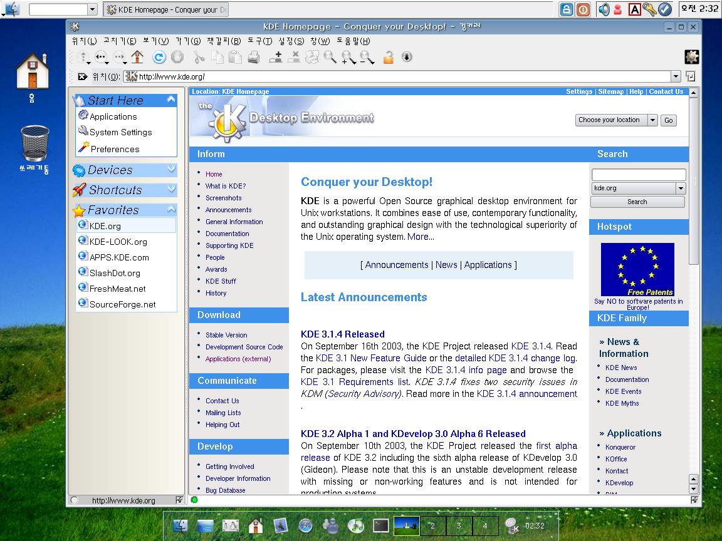
Task: Click the speaker volume icon in top panel
Action: [604, 9]
